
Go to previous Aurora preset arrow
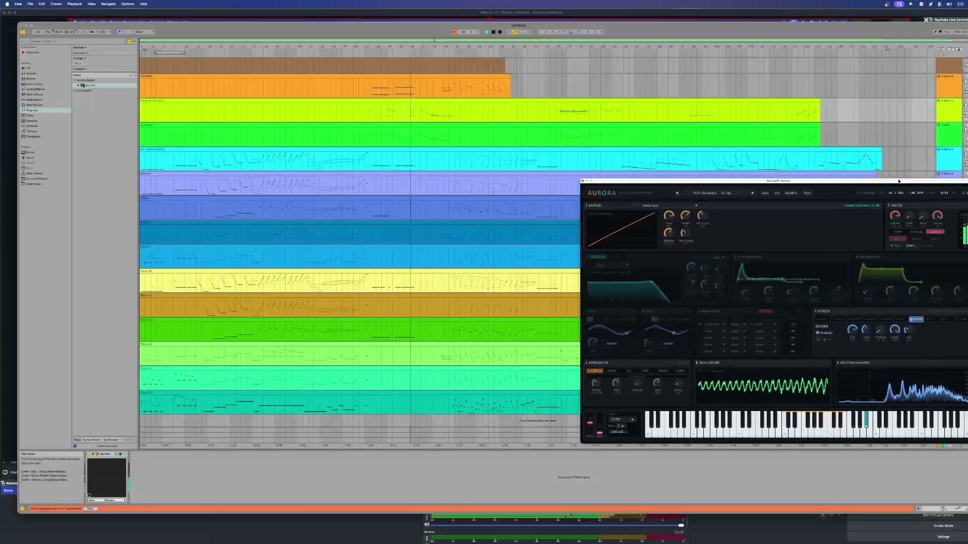coord(677,193)
